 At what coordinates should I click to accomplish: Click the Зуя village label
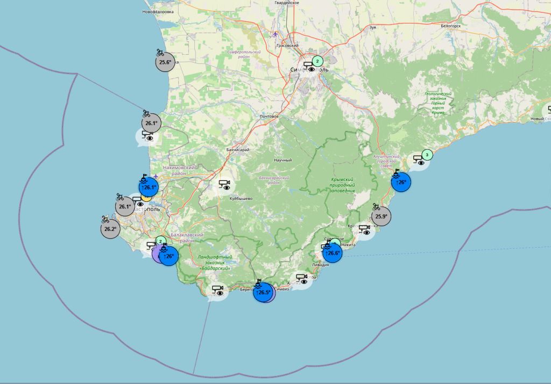pos(373,27)
